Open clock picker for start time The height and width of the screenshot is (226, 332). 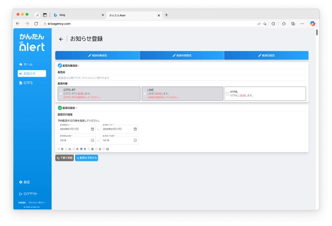tap(92, 141)
